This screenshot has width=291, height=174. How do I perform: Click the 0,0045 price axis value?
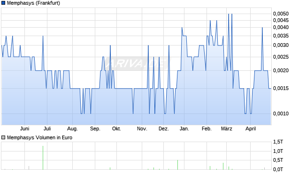[281, 20]
